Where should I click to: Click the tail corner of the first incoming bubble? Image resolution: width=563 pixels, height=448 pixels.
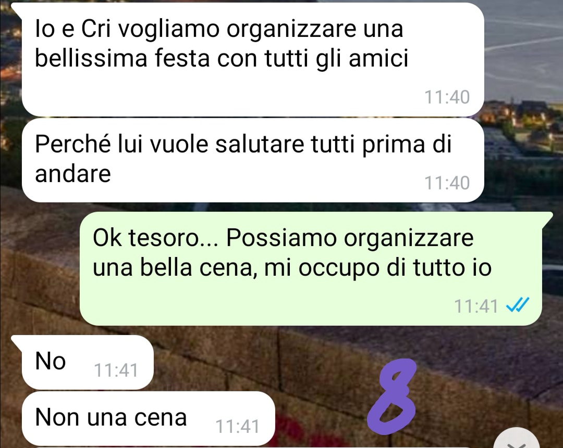pos(19,9)
